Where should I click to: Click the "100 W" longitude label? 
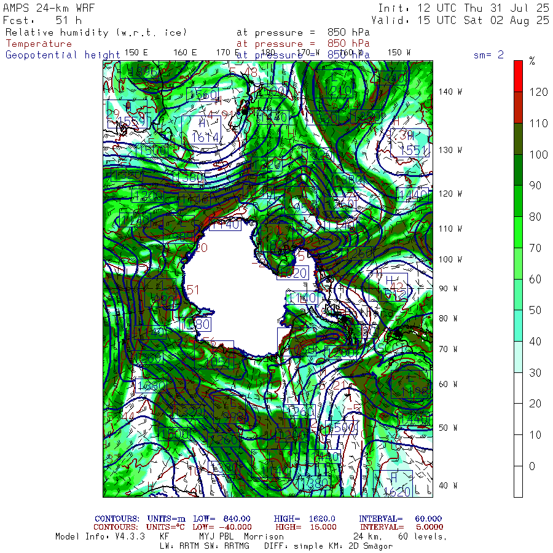tap(450, 259)
